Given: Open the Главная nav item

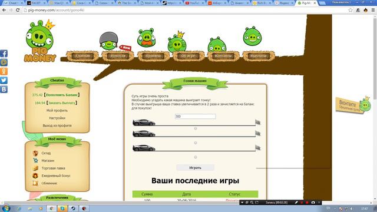Looking at the screenshot, I should pyautogui.click(x=82, y=56).
